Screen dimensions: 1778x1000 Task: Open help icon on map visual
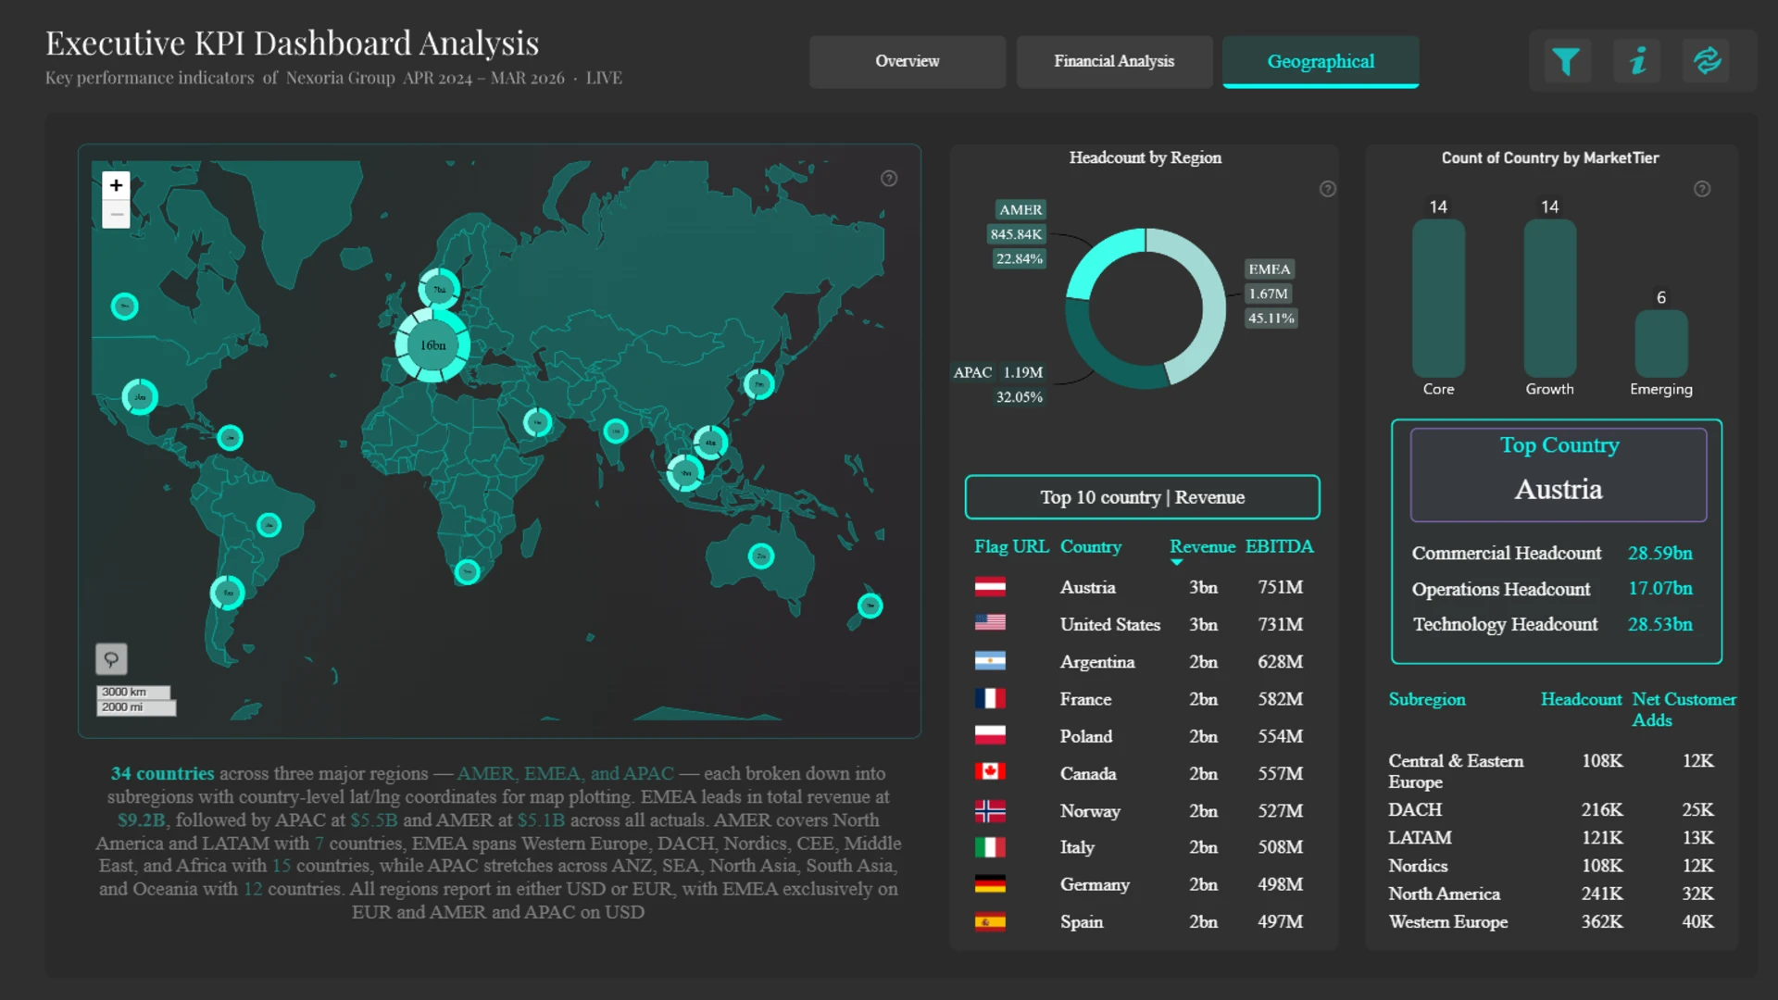pos(889,179)
